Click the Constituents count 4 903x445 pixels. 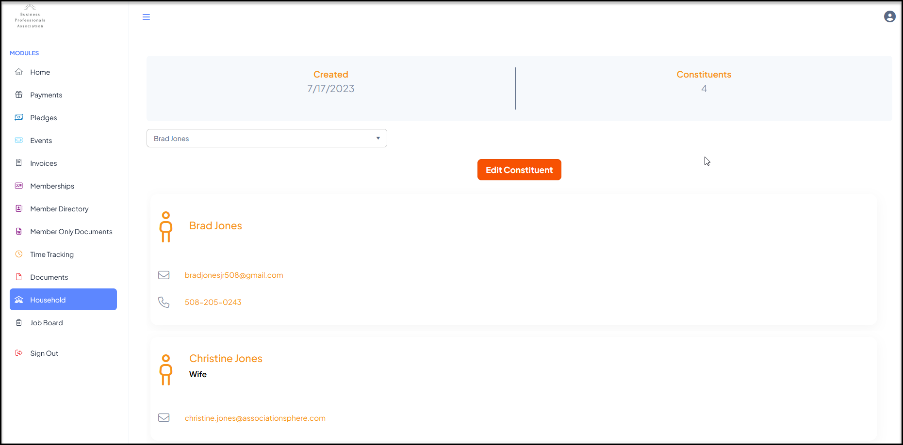coord(704,89)
